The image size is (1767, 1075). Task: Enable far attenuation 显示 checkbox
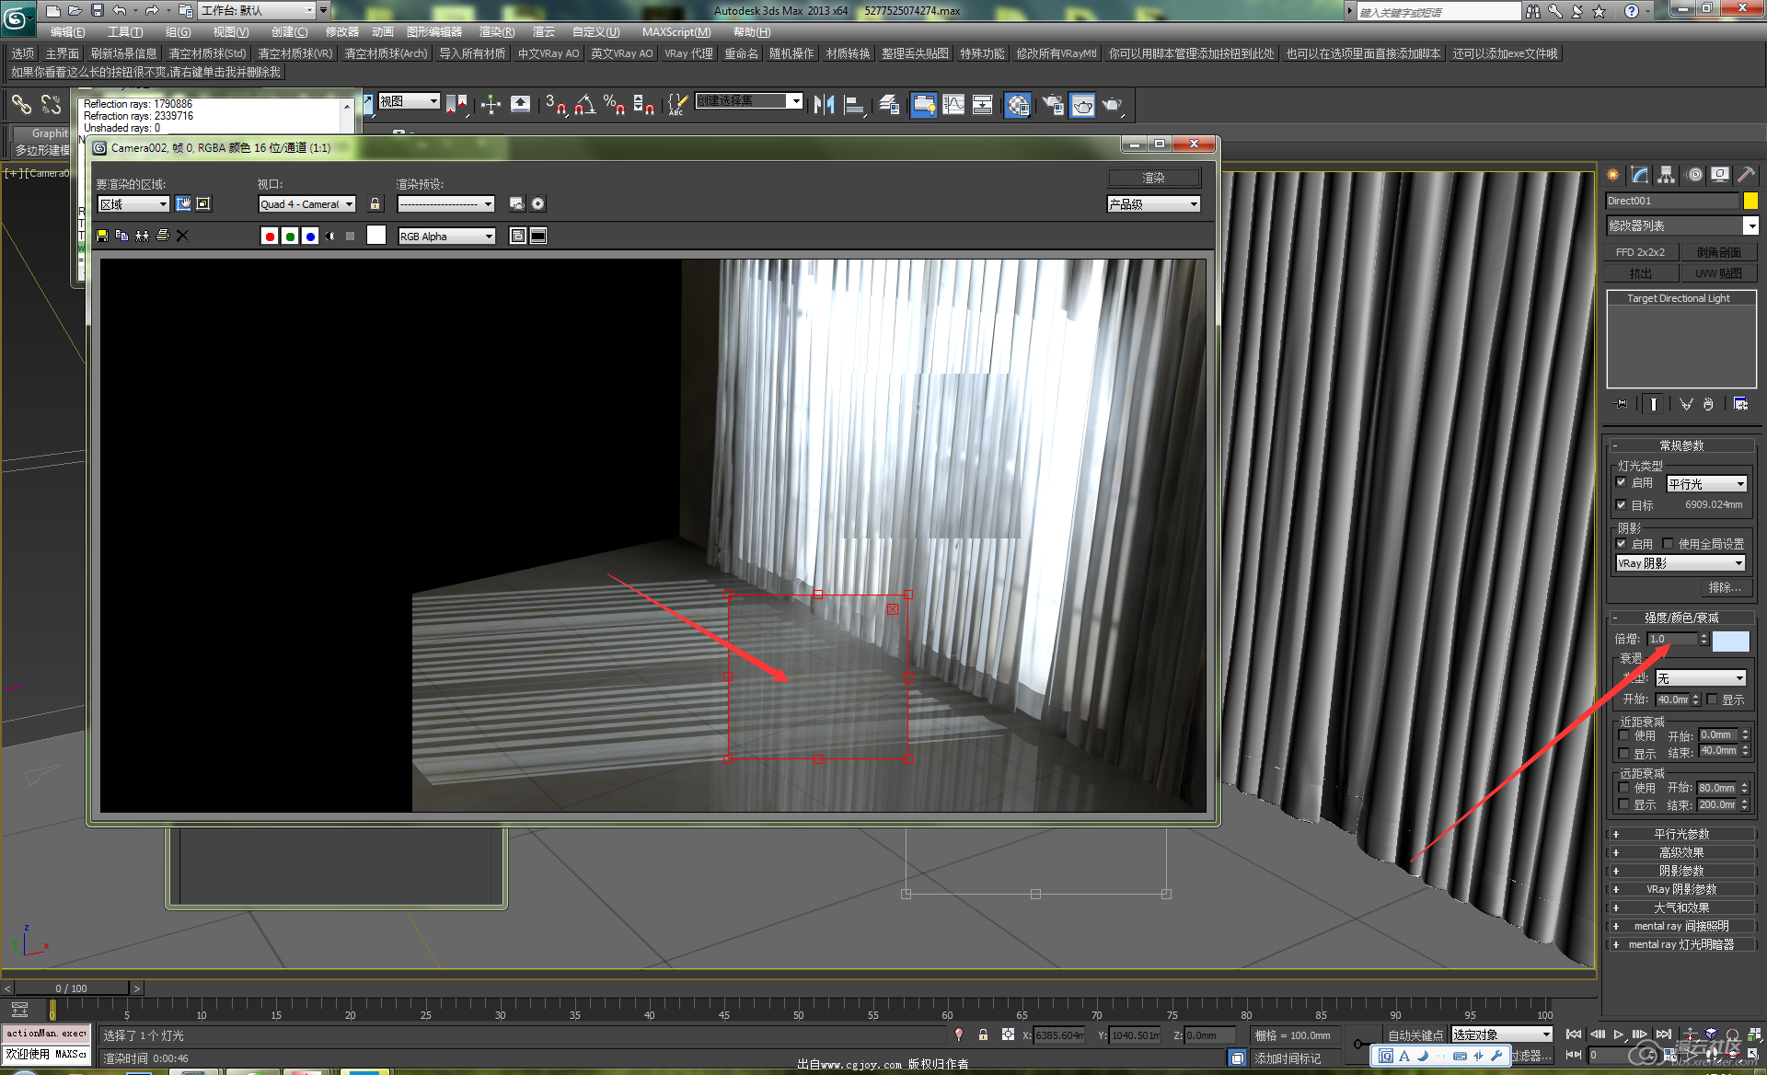click(1623, 804)
